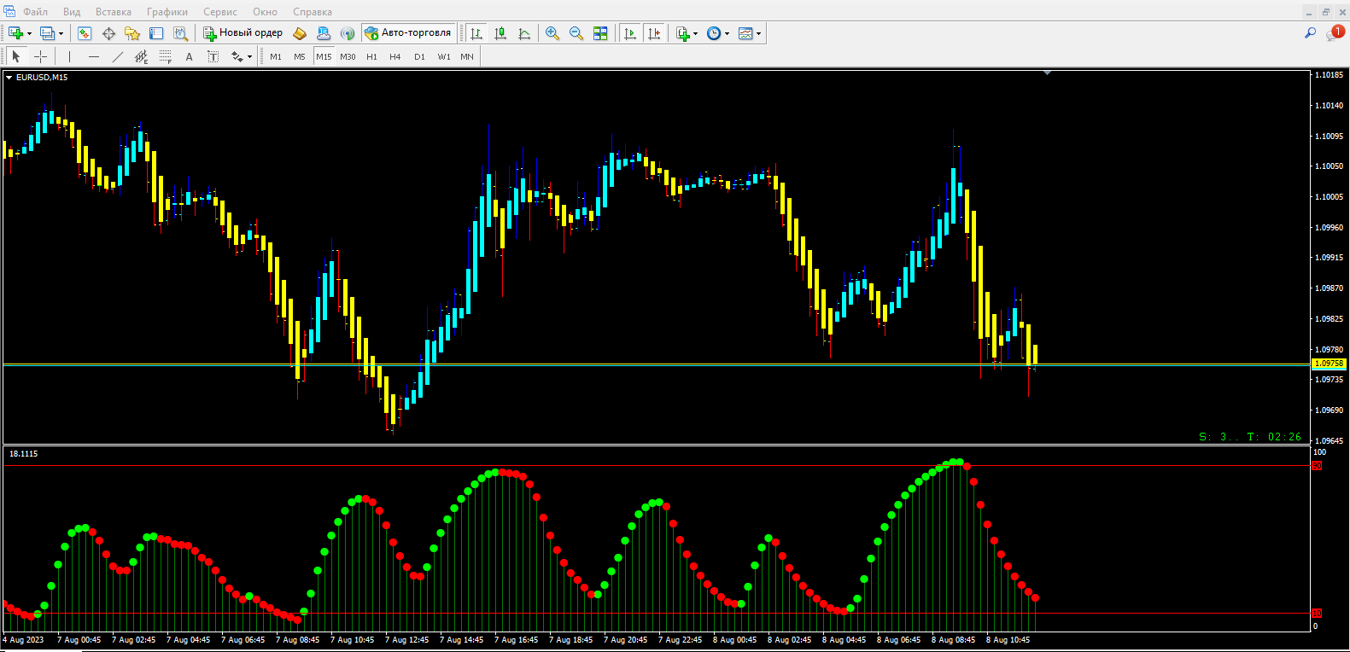Toggle the candlestick chart mode
Image resolution: width=1350 pixels, height=652 pixels.
pos(500,33)
